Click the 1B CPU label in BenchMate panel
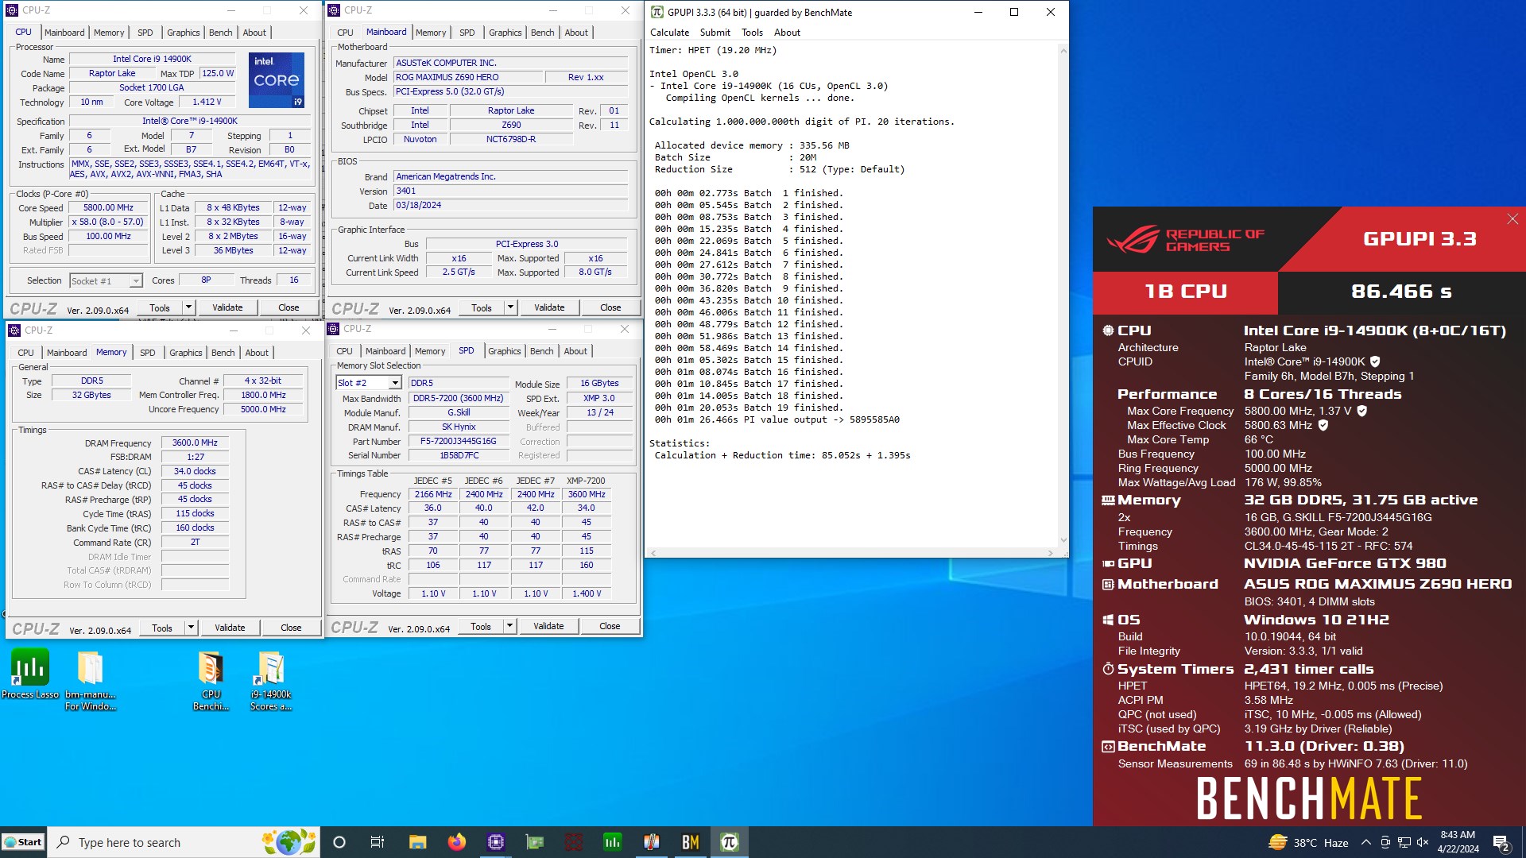This screenshot has height=858, width=1526. tap(1186, 292)
